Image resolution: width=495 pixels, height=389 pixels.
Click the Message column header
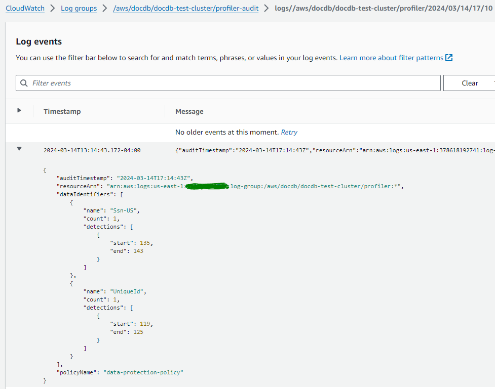(x=189, y=111)
